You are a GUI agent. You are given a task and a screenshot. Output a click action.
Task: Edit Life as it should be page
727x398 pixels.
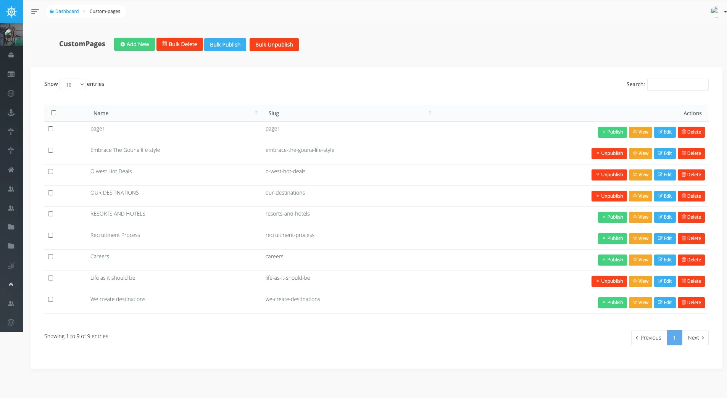(x=665, y=281)
